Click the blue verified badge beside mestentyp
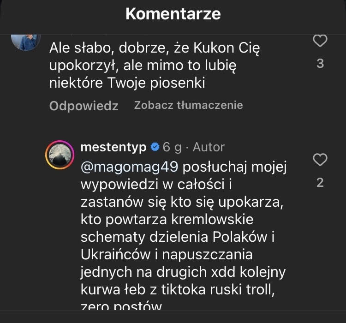Viewport: 346px width, 323px height. 155,147
